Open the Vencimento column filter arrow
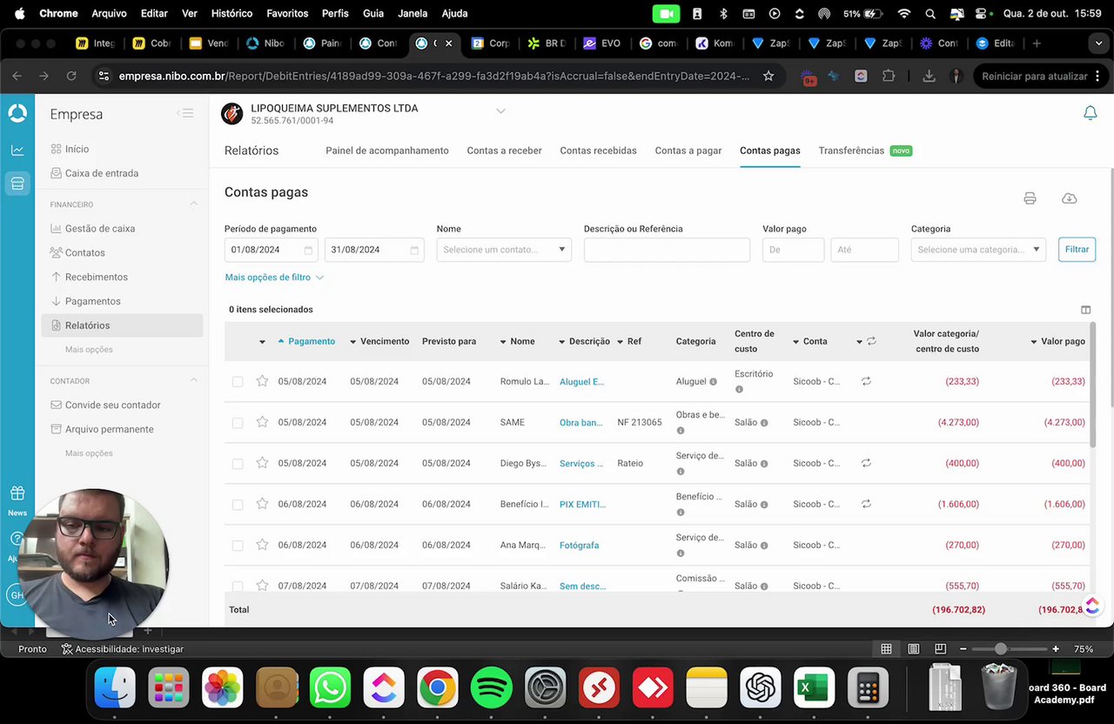The image size is (1114, 724). (x=352, y=342)
